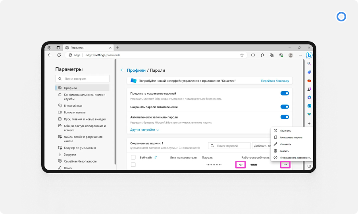Image resolution: width=358 pixels, height=214 pixels.
Task: Click the plus icon in the Edge sidebar
Action: pos(309,124)
